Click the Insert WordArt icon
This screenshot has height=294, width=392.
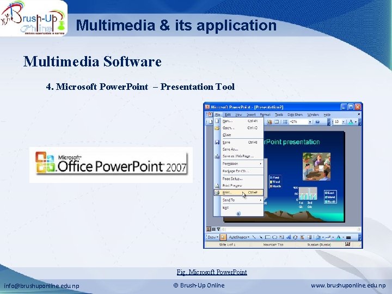pos(289,237)
